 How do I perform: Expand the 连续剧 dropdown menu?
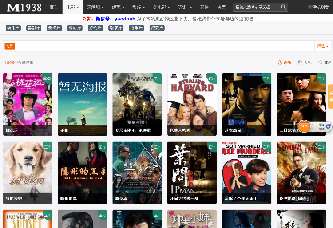[x=95, y=7]
